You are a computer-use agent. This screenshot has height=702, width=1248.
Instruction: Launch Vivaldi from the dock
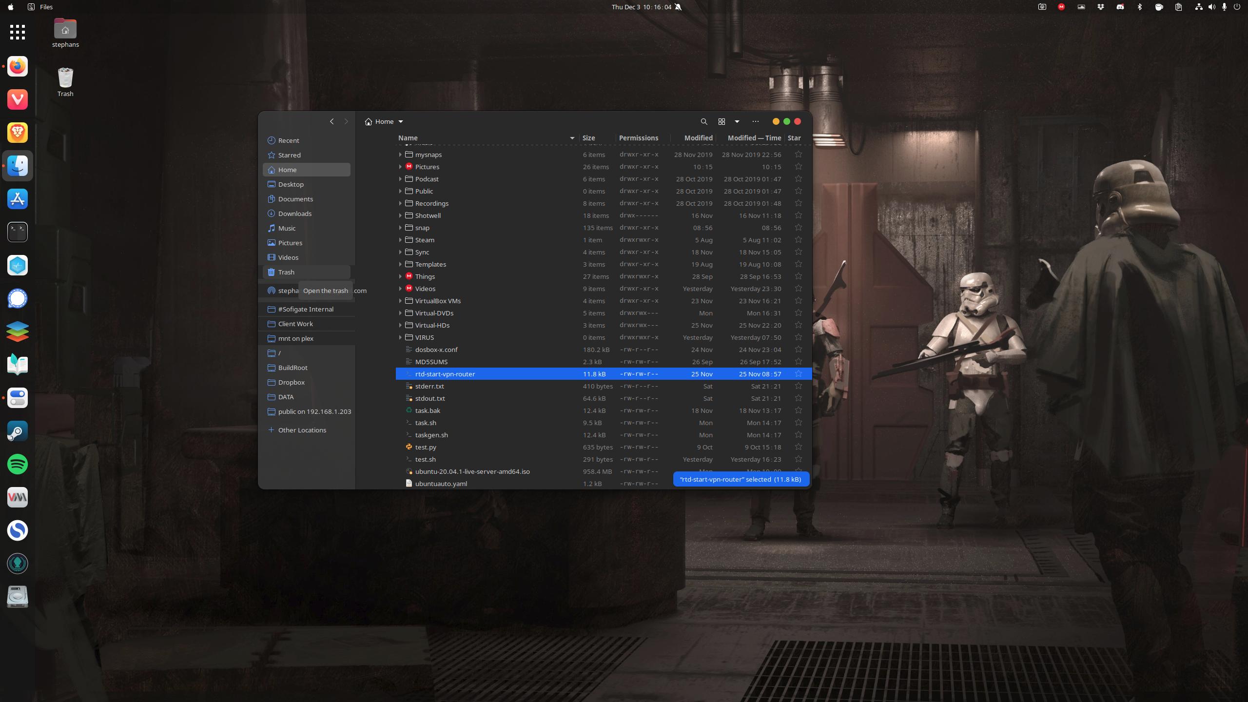click(18, 99)
